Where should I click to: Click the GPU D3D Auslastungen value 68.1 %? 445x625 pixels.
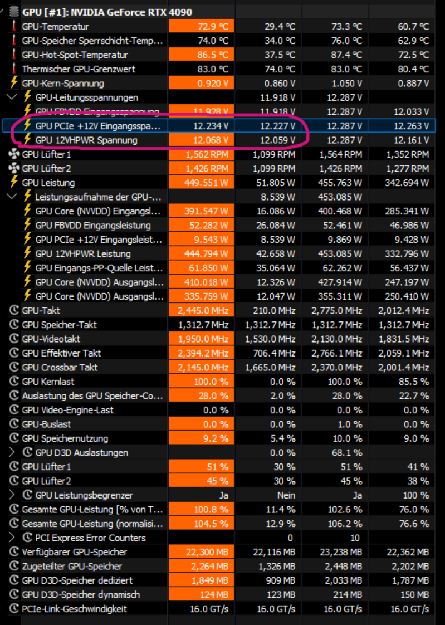(x=346, y=452)
